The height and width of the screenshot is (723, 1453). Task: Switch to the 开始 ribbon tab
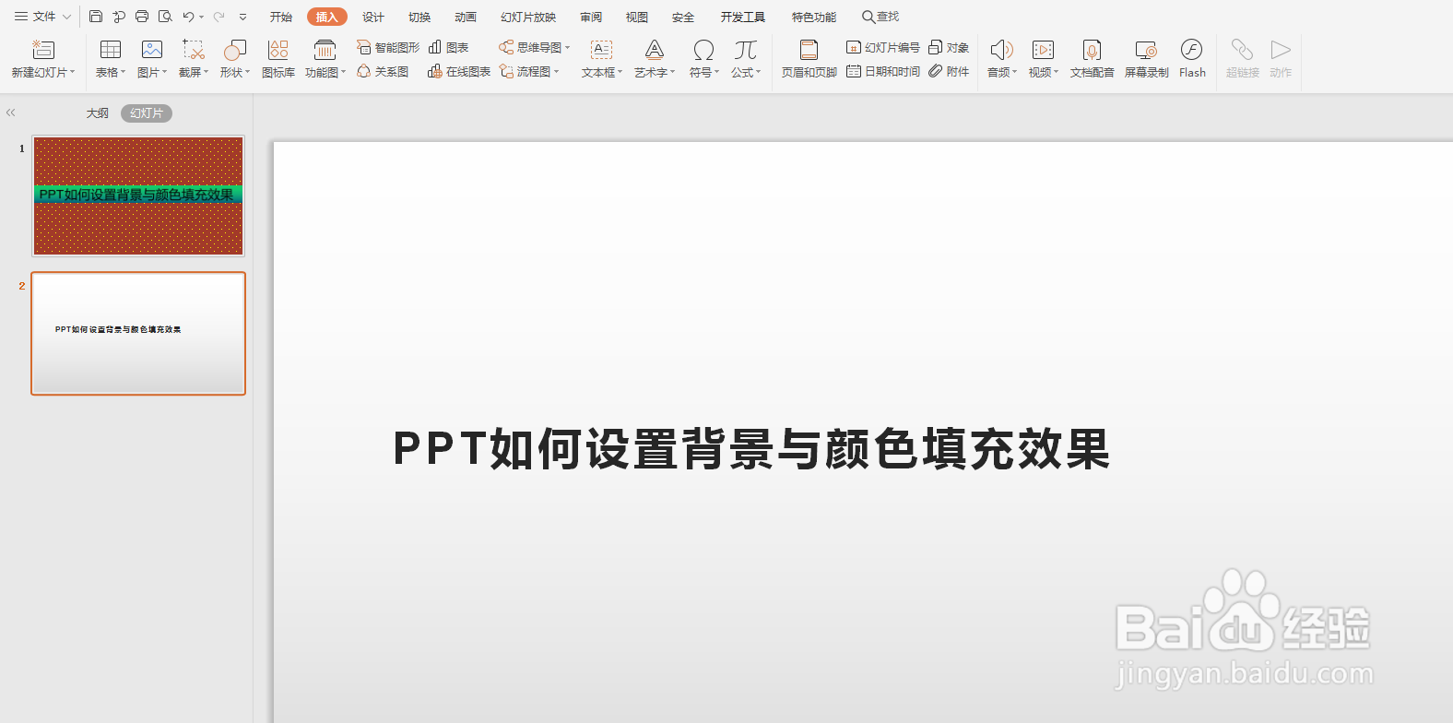281,17
